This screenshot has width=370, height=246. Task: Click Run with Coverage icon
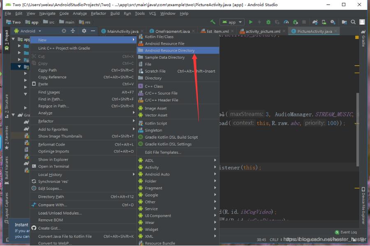[277, 22]
